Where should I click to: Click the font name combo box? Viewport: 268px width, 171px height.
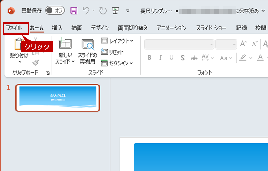179,44
